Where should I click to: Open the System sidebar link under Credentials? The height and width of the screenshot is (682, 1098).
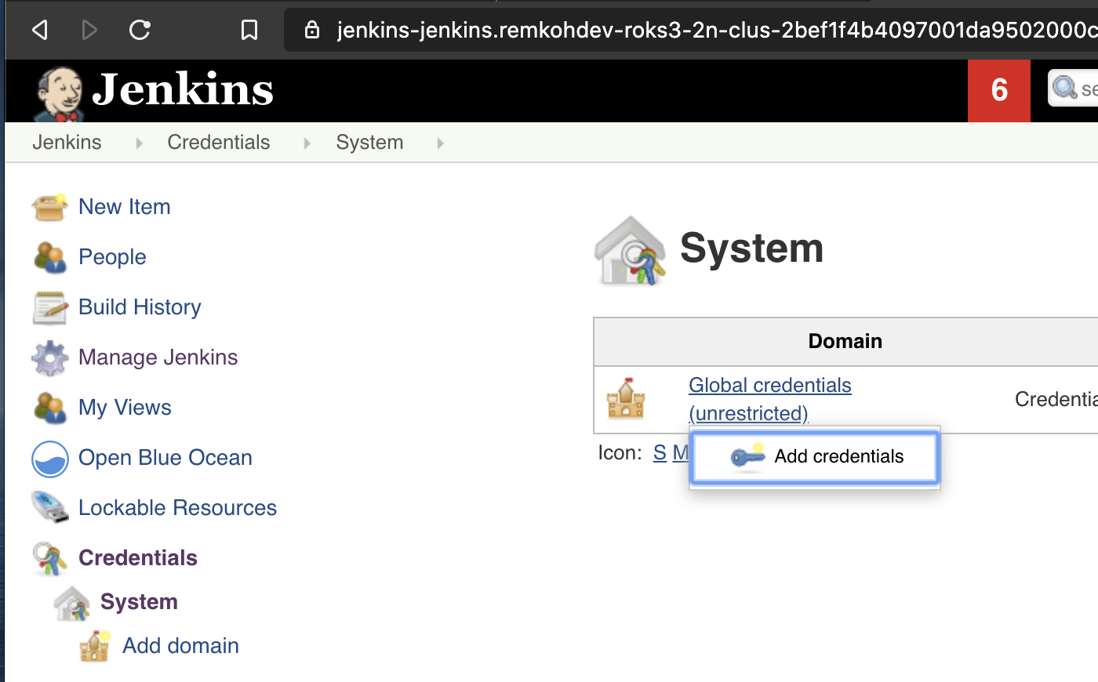coord(139,601)
